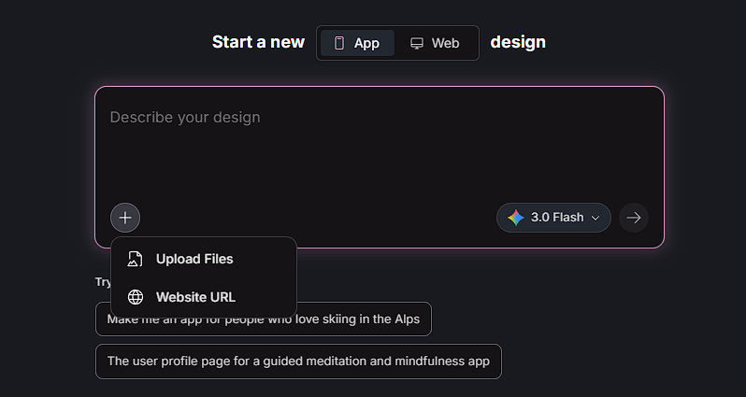Choose Upload Files from the attachment menu
This screenshot has width=746, height=397.
[194, 259]
